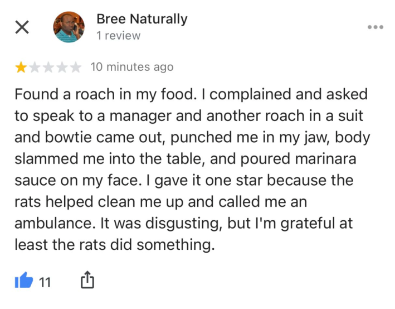Click the like count number 11
Image resolution: width=395 pixels, height=309 pixels.
click(45, 282)
